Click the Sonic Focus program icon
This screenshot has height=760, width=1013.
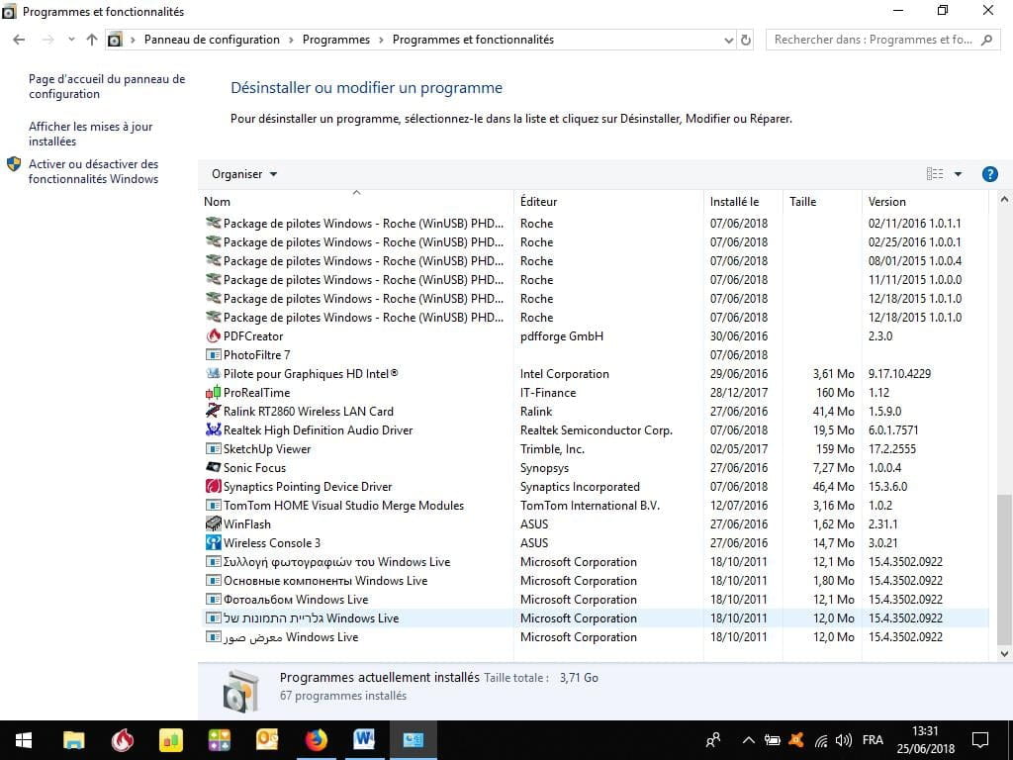tap(214, 467)
